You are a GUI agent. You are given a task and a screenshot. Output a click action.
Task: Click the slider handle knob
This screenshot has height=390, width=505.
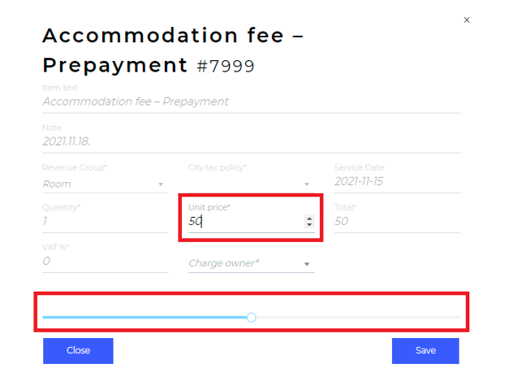(x=251, y=317)
